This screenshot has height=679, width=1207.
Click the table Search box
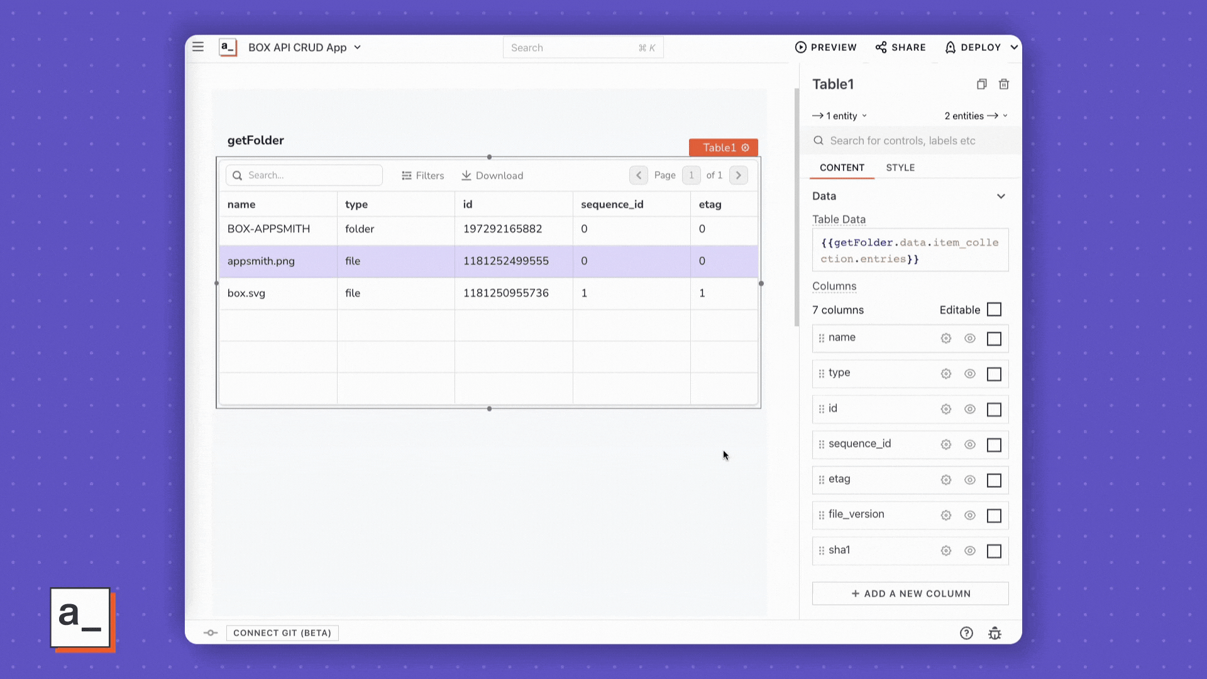(x=304, y=175)
